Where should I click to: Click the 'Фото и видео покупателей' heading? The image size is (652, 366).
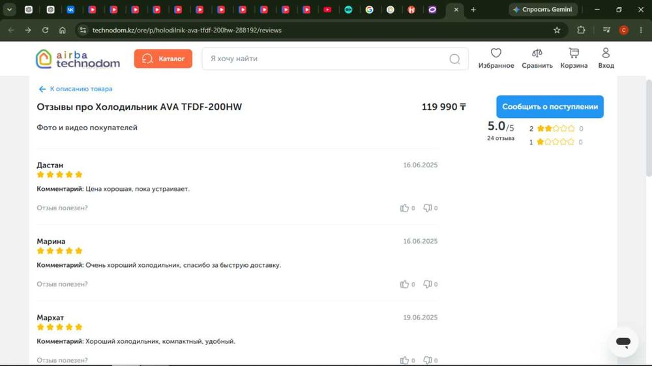point(87,128)
